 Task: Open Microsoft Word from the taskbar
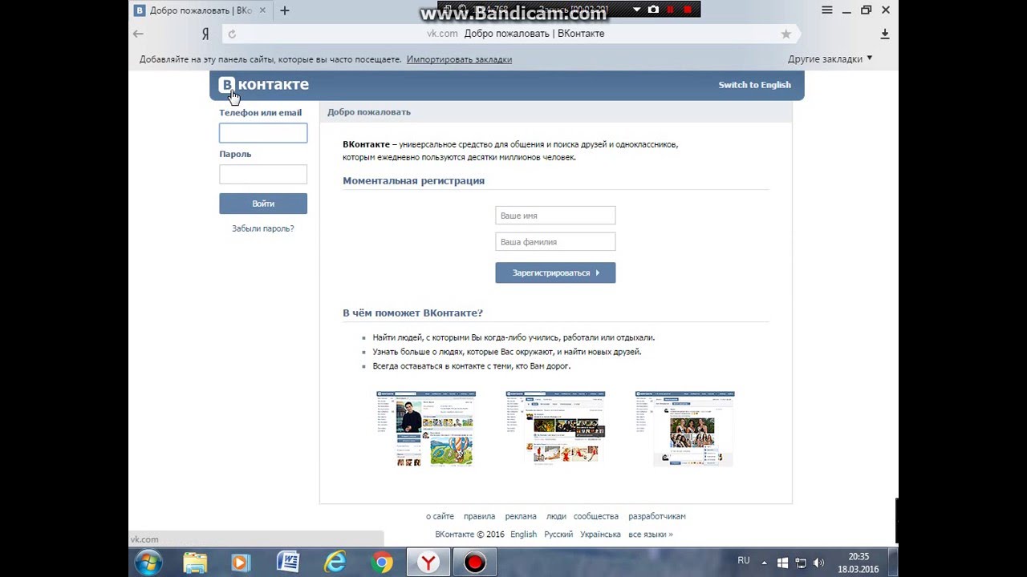point(287,563)
